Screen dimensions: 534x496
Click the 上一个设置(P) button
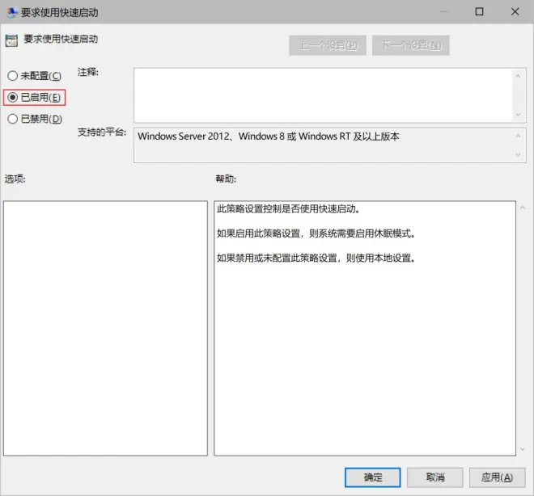pos(328,45)
